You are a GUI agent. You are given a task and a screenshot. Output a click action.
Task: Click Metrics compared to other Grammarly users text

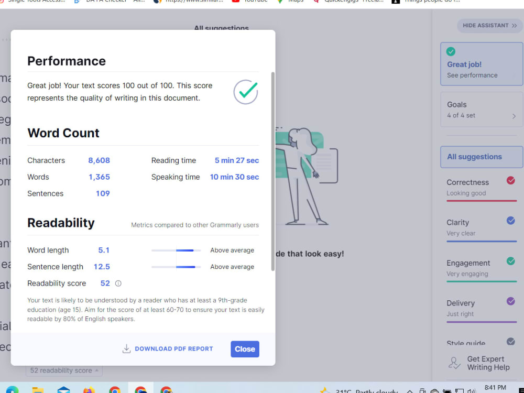195,225
